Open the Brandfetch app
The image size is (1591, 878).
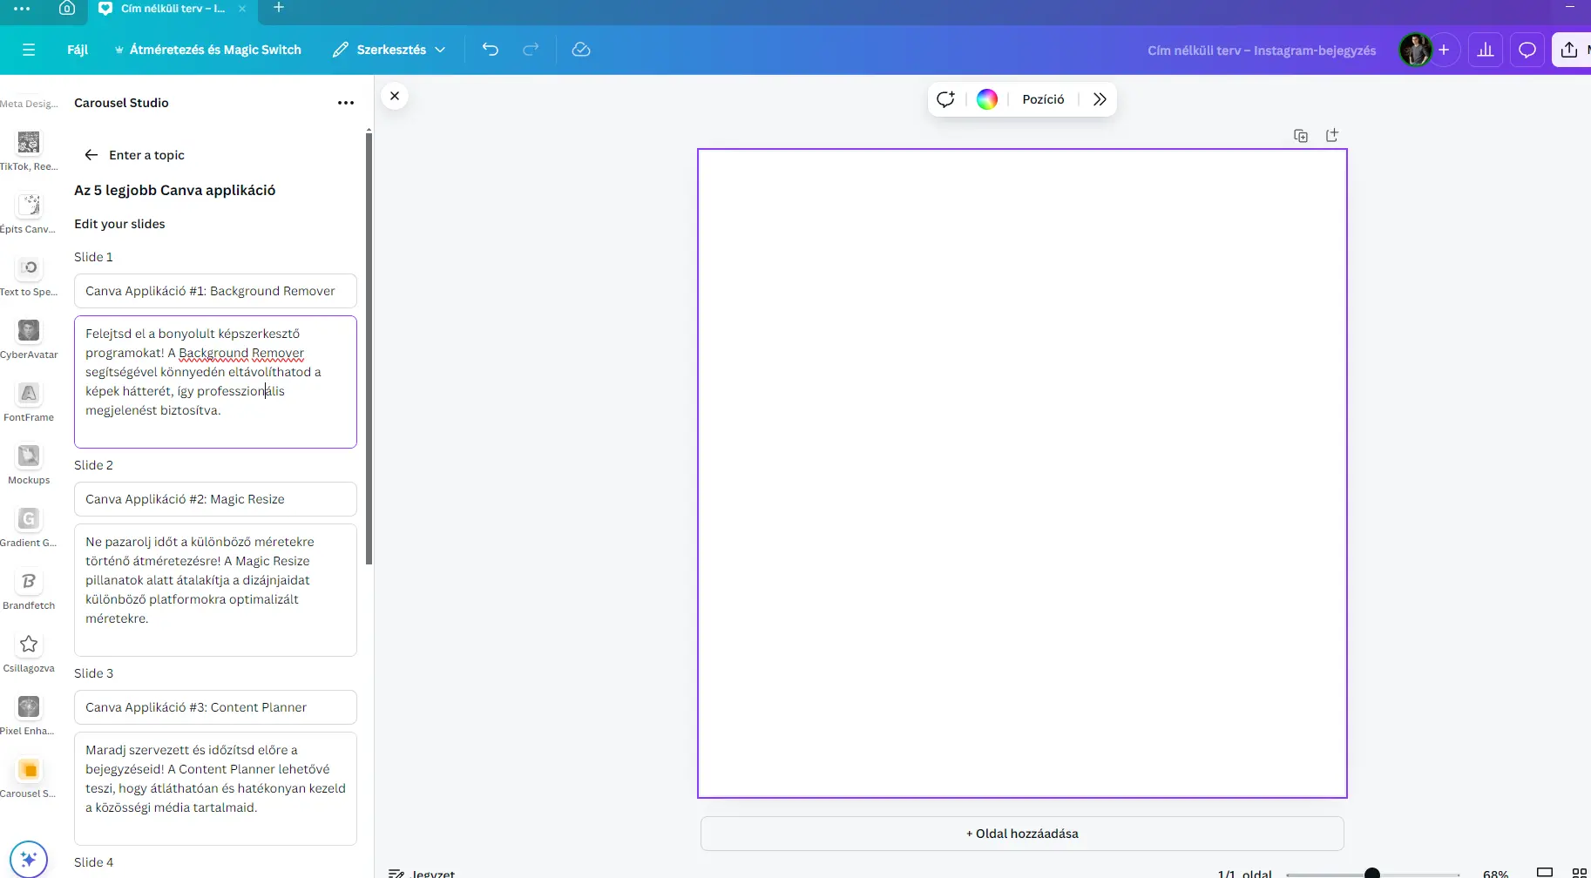click(29, 589)
